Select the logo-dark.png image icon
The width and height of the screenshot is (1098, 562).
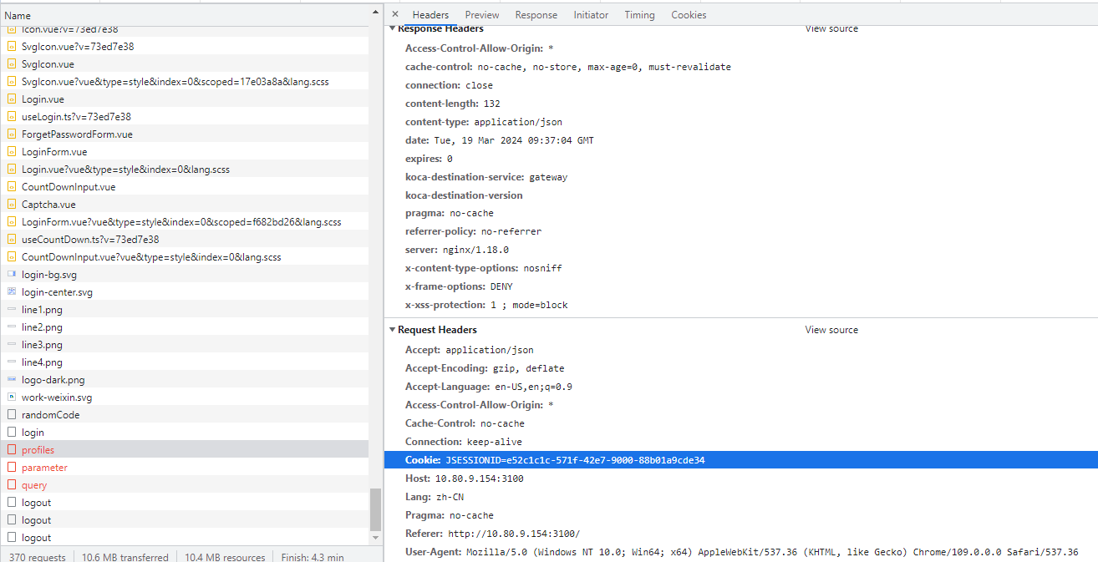pyautogui.click(x=12, y=380)
